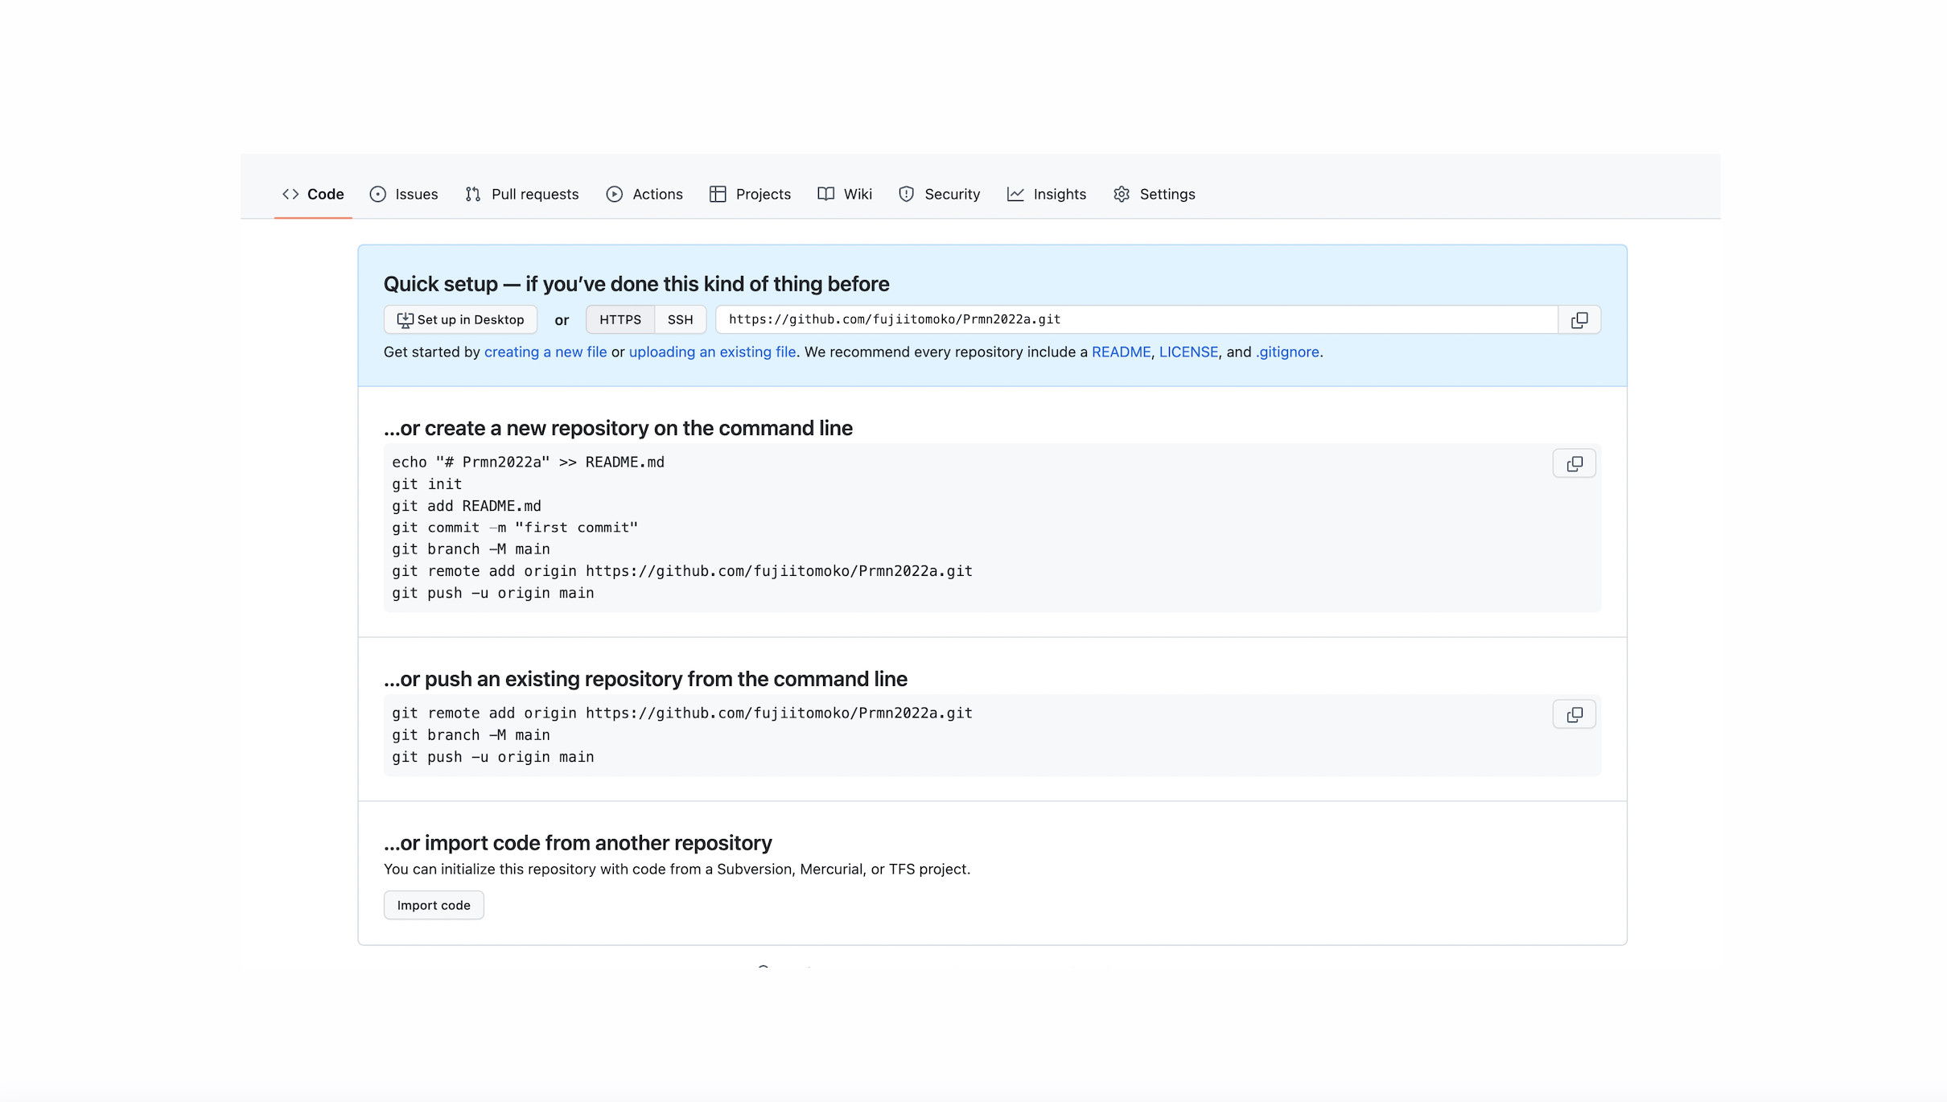Copy the push-existing-repository commands
The width and height of the screenshot is (1947, 1102).
click(1573, 714)
